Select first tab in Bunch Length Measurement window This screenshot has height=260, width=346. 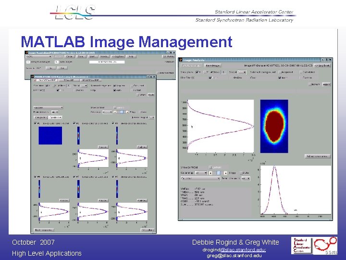pyautogui.click(x=46, y=80)
